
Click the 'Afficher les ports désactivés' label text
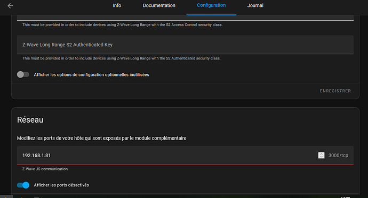coord(61,185)
